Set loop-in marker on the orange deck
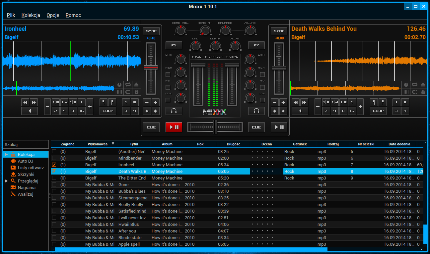This screenshot has width=430, height=254. click(x=374, y=102)
